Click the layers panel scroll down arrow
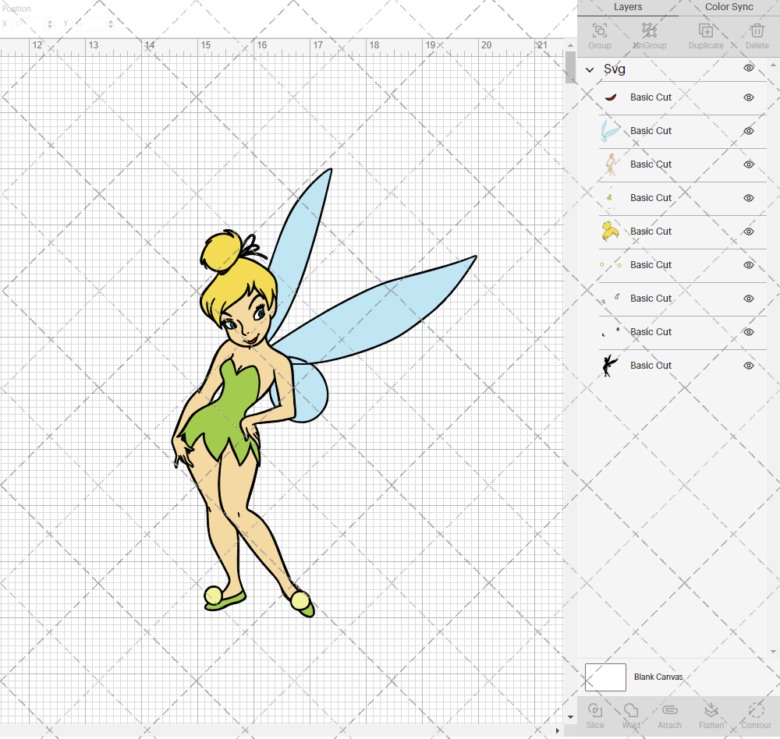This screenshot has height=739, width=780. click(x=773, y=652)
